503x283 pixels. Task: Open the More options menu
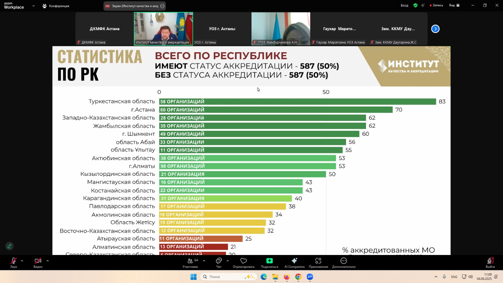pyautogui.click(x=344, y=263)
